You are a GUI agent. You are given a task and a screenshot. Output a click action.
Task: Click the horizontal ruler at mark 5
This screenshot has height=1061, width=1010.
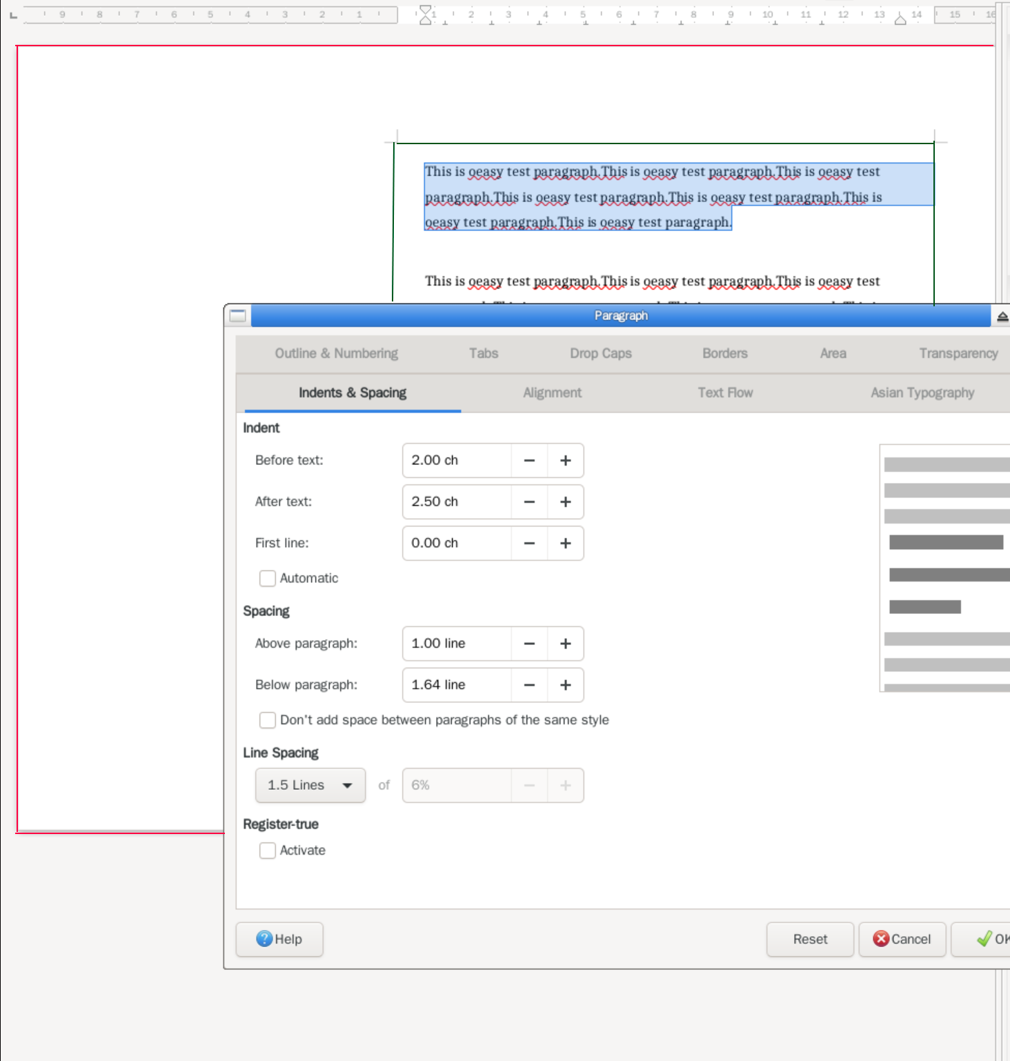583,14
